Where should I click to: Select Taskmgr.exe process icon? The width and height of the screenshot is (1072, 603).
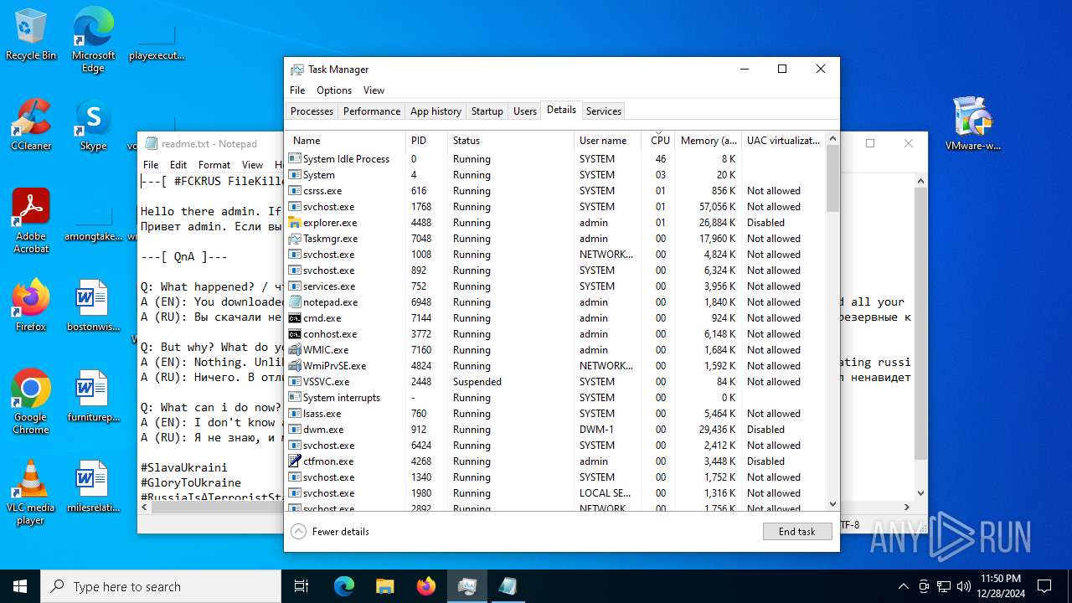[295, 239]
